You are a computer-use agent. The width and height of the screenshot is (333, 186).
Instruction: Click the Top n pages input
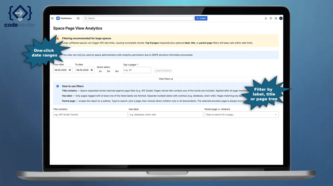click(x=137, y=70)
